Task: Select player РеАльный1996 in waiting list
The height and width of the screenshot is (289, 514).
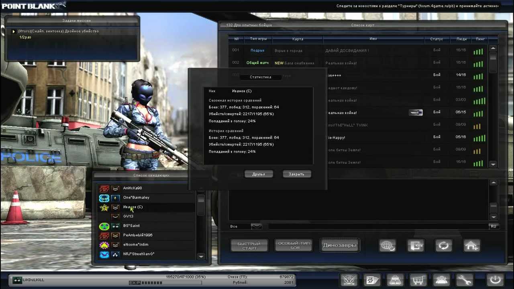Action: click(146, 235)
